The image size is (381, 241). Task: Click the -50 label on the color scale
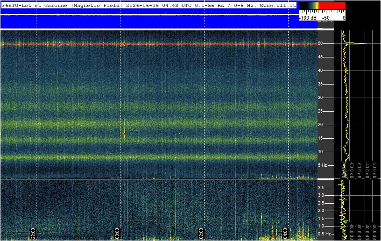click(326, 18)
